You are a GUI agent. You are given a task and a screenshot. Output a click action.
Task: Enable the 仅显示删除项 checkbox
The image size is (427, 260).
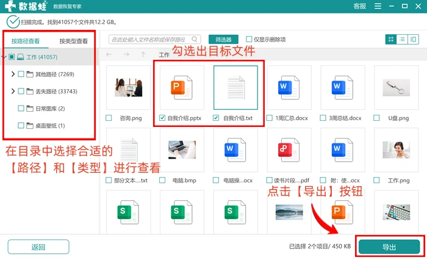249,39
